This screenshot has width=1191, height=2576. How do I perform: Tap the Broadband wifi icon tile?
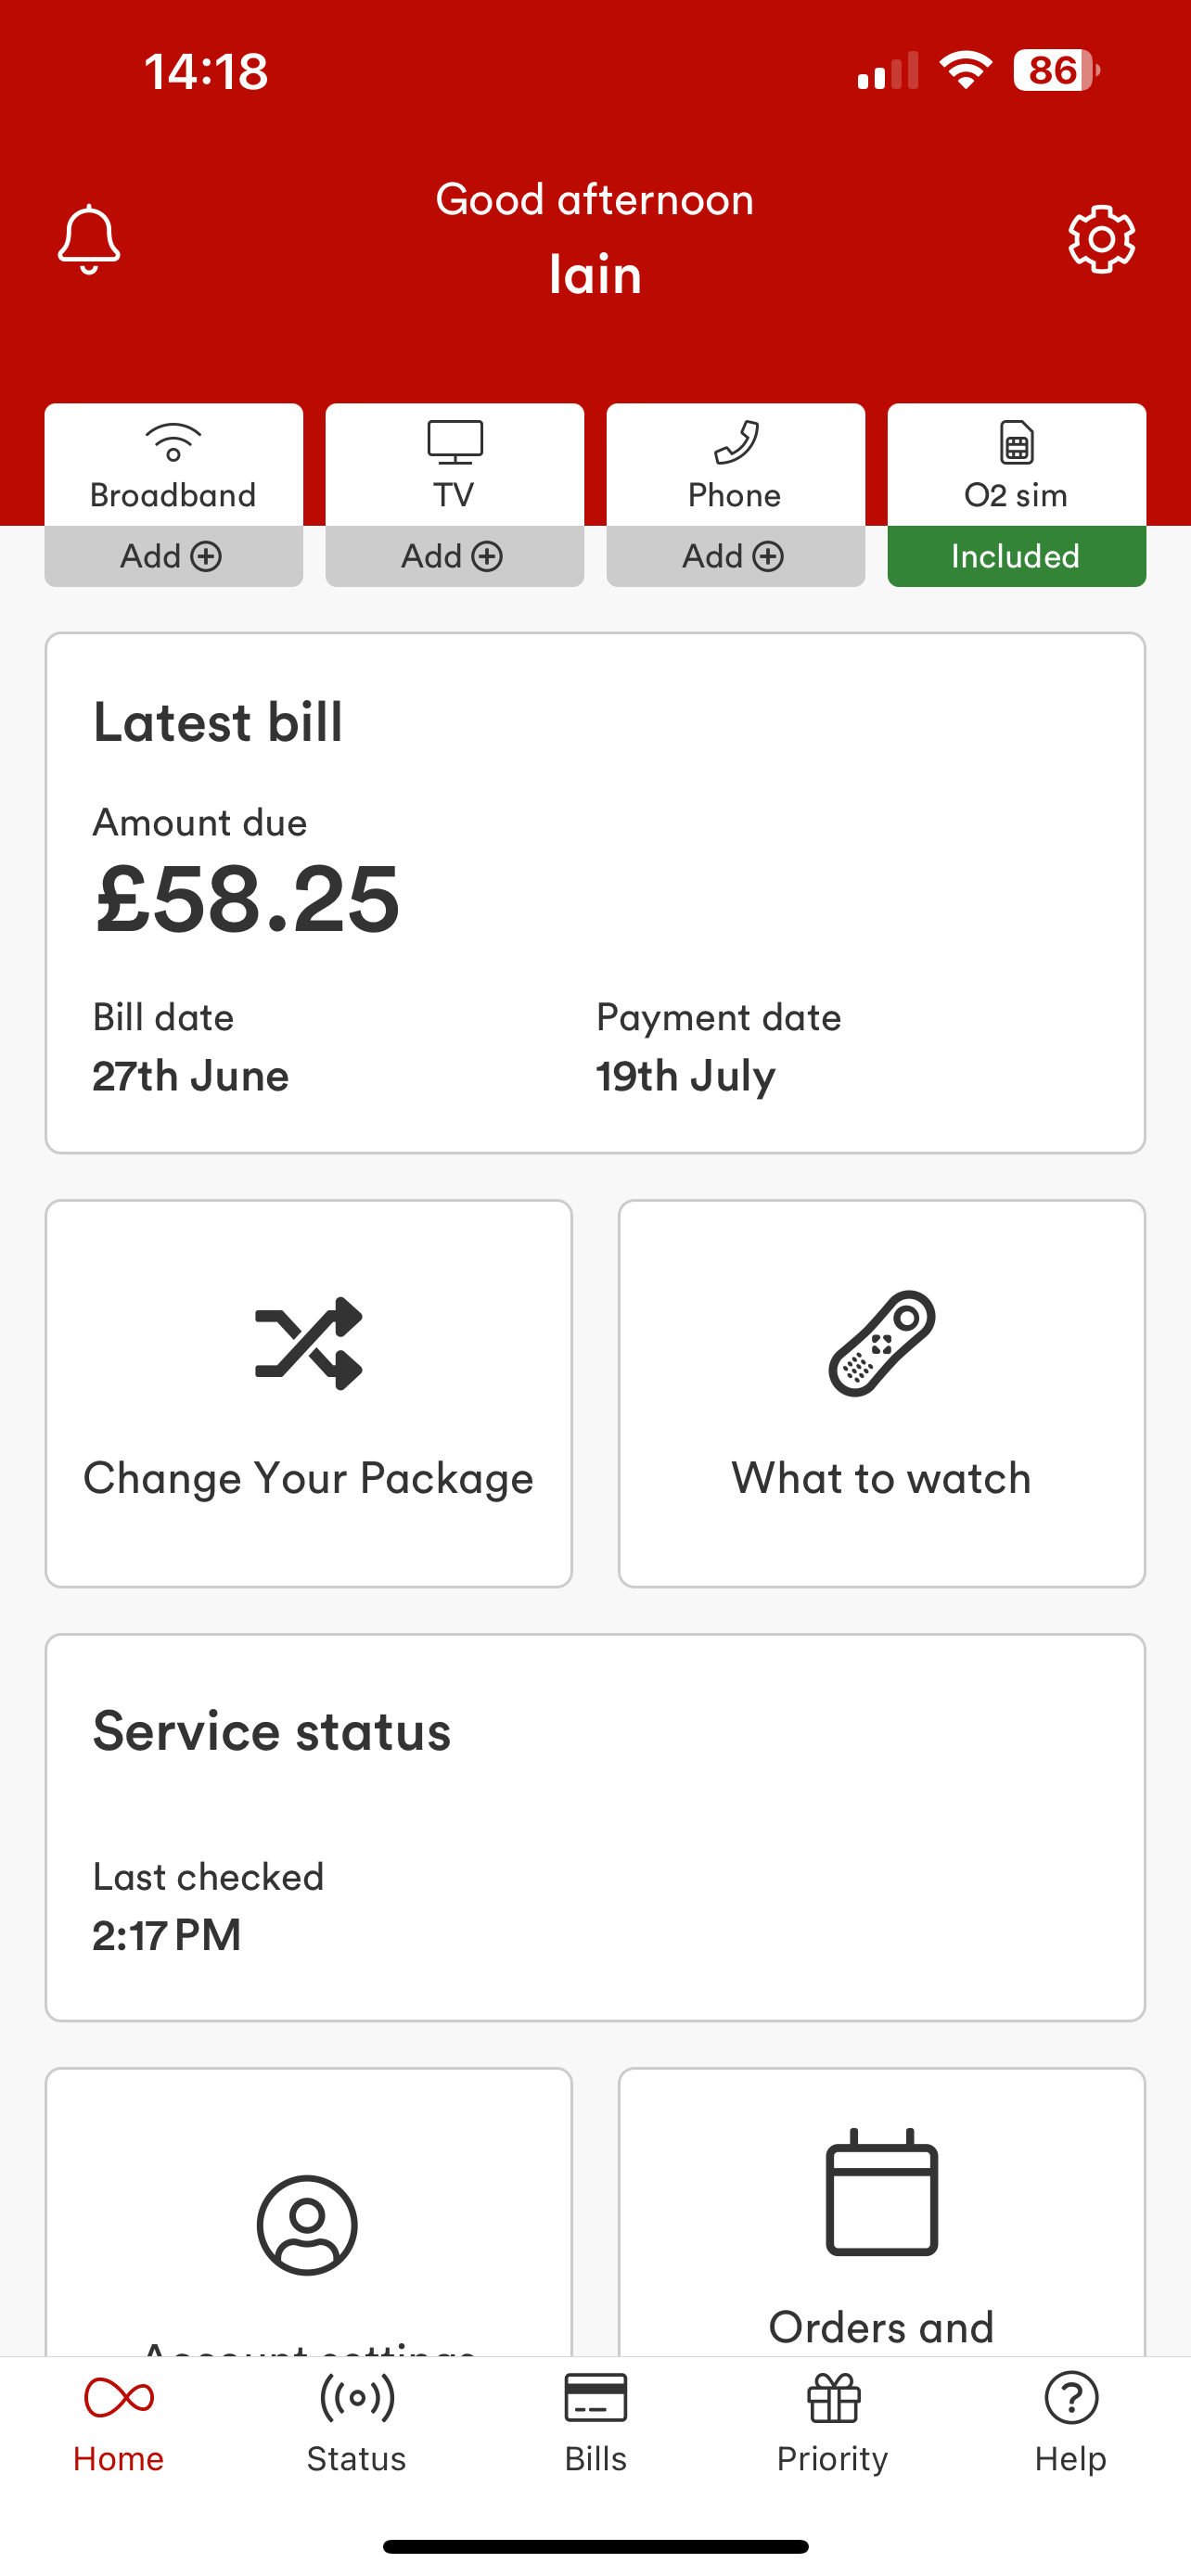pyautogui.click(x=173, y=443)
